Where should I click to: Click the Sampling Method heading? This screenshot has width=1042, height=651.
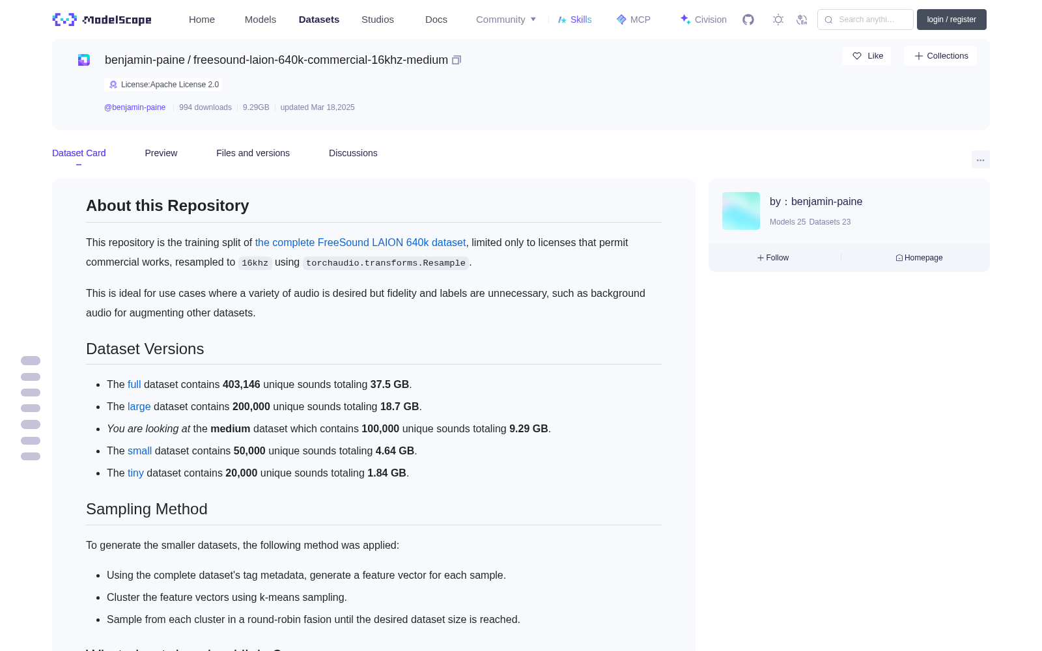(147, 509)
